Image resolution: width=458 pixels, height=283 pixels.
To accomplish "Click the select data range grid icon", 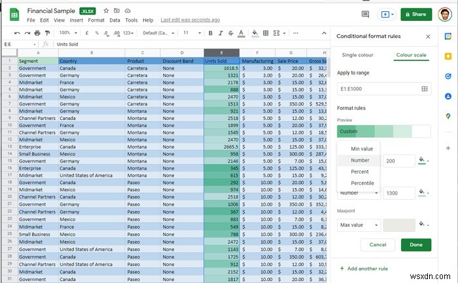I will pos(425,89).
